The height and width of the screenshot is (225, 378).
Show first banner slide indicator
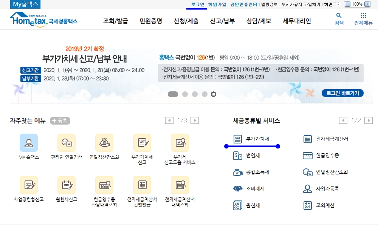point(173,94)
